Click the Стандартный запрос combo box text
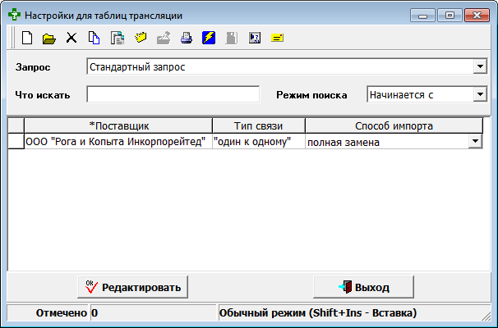The width and height of the screenshot is (498, 328). (x=137, y=67)
